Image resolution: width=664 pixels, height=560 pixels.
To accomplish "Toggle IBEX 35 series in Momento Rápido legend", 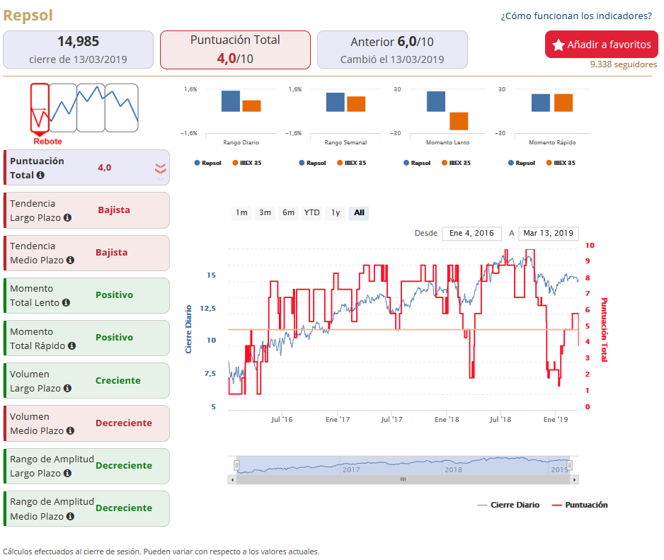I will click(561, 163).
